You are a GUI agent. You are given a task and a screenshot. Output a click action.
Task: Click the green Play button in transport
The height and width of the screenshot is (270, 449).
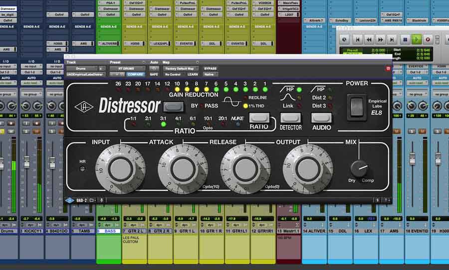pos(416,39)
